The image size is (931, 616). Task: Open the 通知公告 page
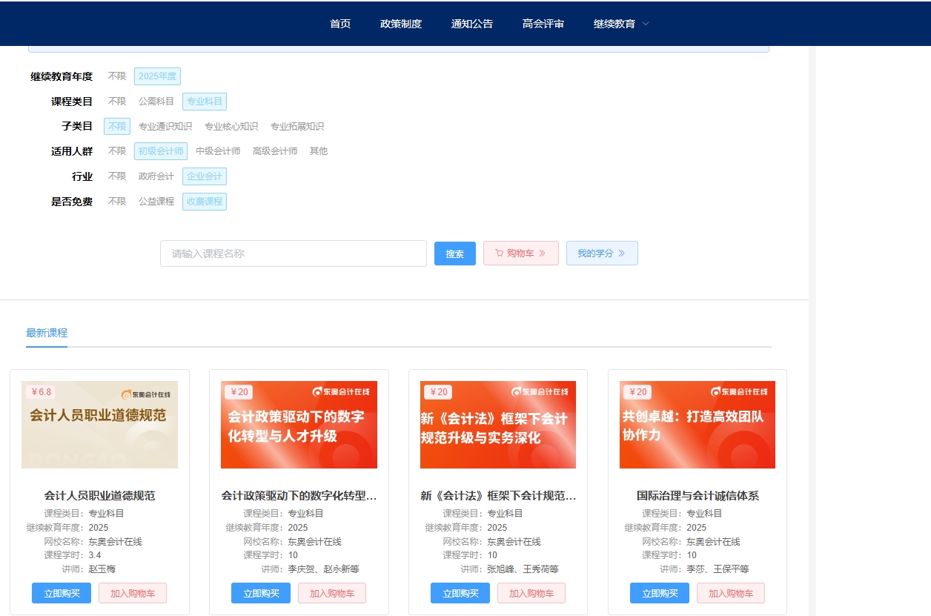click(x=472, y=23)
